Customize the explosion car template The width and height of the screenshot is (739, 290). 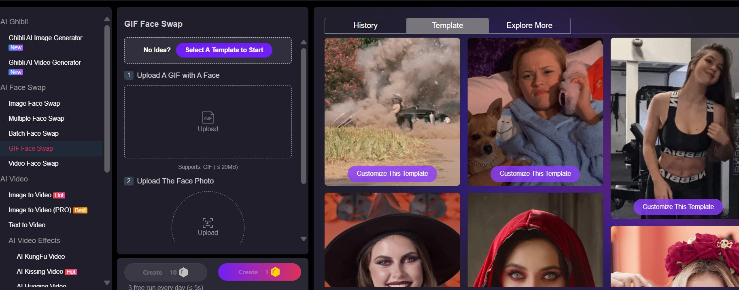pyautogui.click(x=392, y=174)
